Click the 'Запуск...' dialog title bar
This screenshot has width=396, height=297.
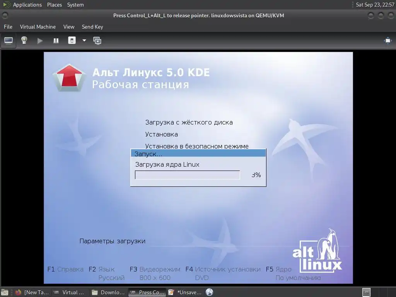(198, 153)
